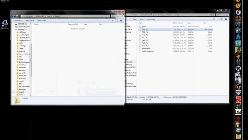
Task: Tick checkbox beside selected PAK0.PK3
Action: 140,30
